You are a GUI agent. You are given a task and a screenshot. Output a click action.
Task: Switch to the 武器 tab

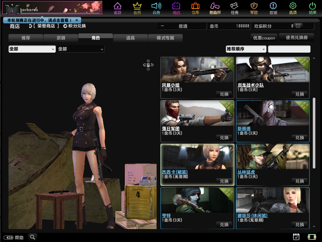(x=61, y=38)
